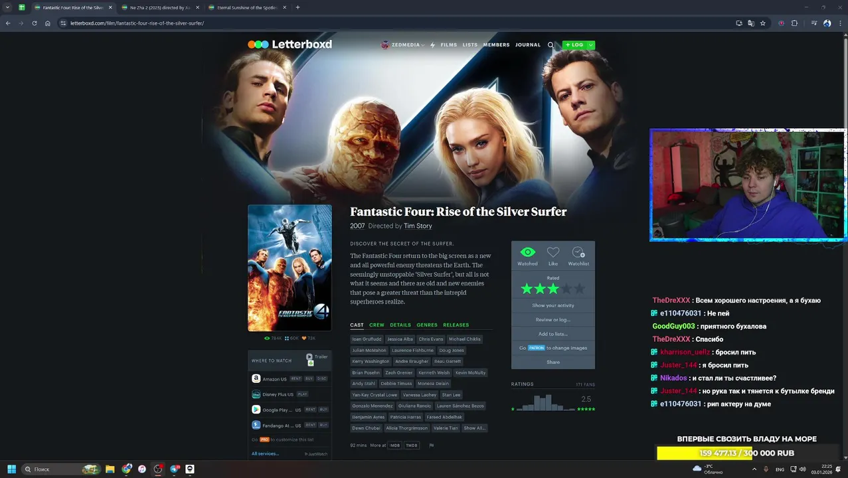Viewport: 848px width, 478px height.
Task: Add film to Watchlist with clock icon
Action: [x=578, y=252]
